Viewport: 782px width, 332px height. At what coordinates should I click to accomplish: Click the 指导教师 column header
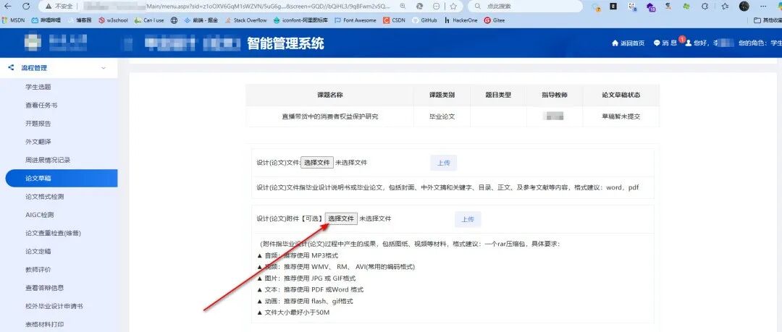coord(555,95)
